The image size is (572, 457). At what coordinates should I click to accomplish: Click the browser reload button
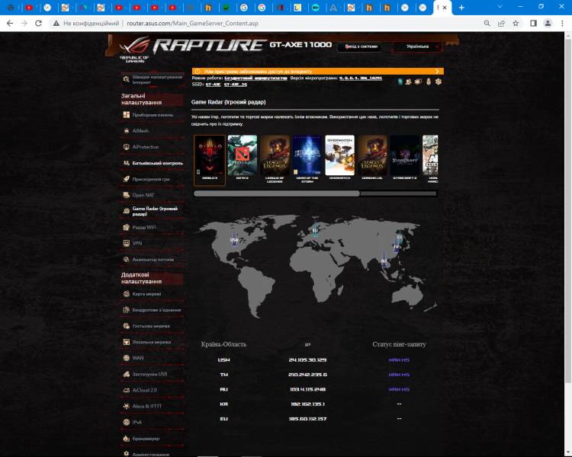point(38,24)
